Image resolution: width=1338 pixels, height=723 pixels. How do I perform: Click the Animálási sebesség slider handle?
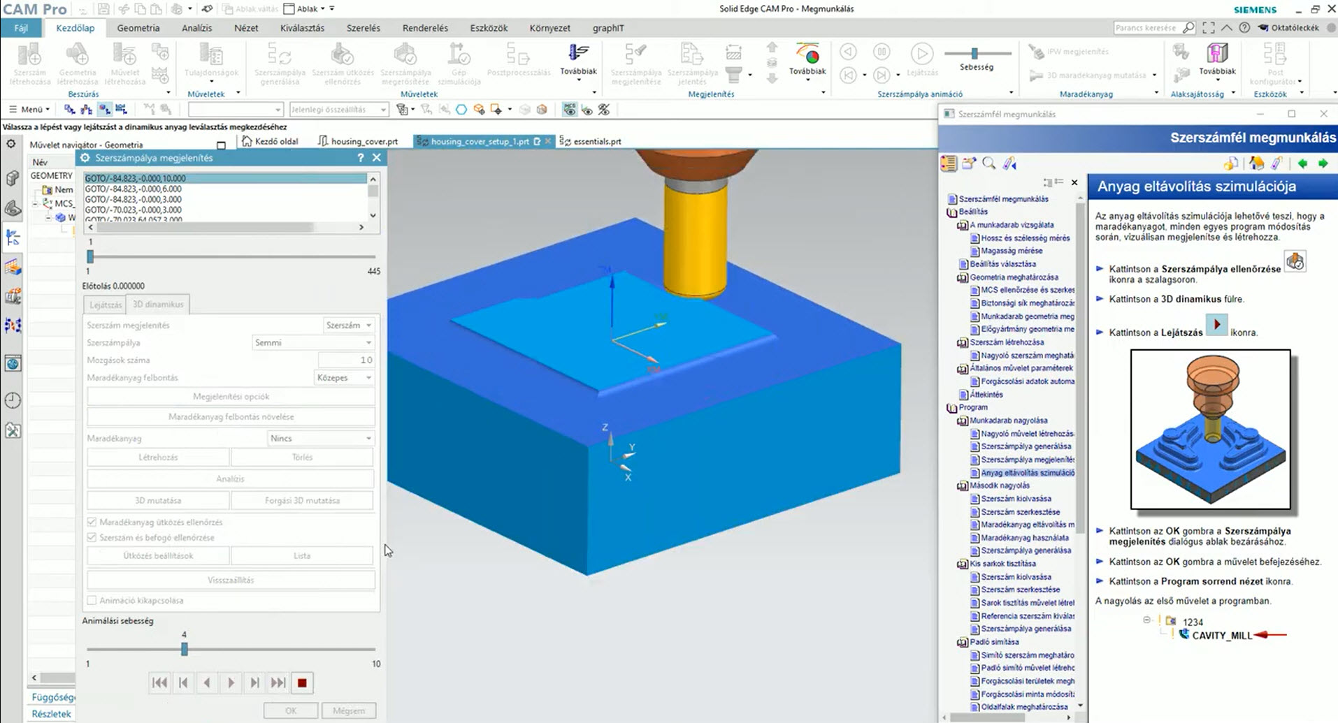(185, 649)
